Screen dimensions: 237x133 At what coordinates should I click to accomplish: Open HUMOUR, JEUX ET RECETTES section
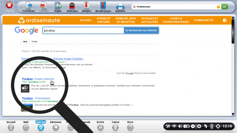[126, 20]
